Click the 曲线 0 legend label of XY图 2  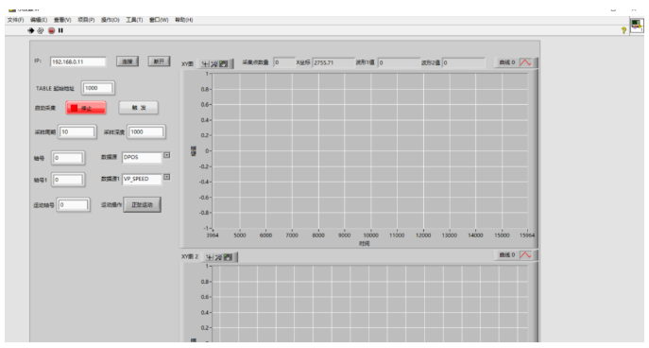pyautogui.click(x=507, y=255)
